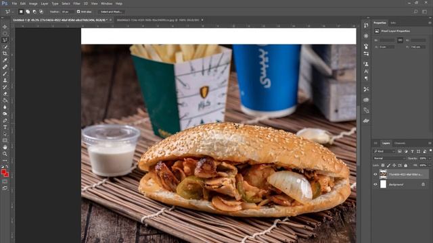
Task: Toggle Quick Mask mode icon
Action: pos(5,182)
